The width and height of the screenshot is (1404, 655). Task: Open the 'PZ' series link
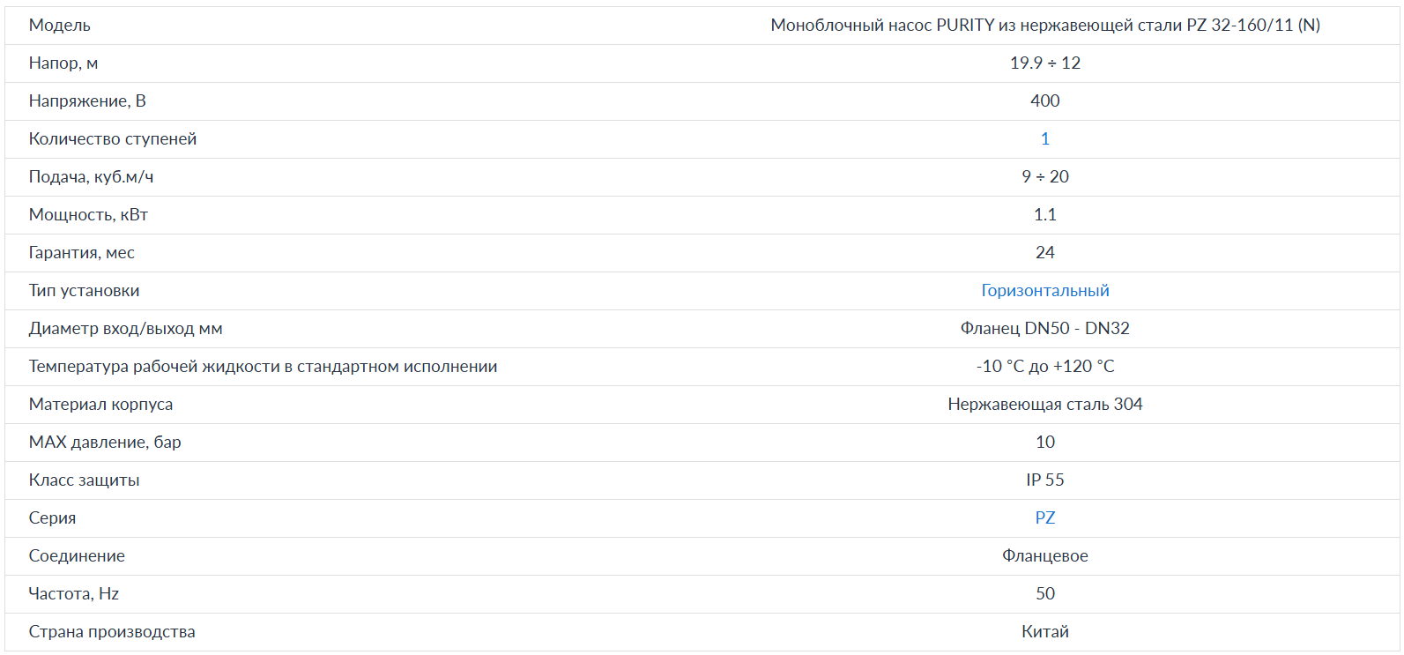[1044, 518]
